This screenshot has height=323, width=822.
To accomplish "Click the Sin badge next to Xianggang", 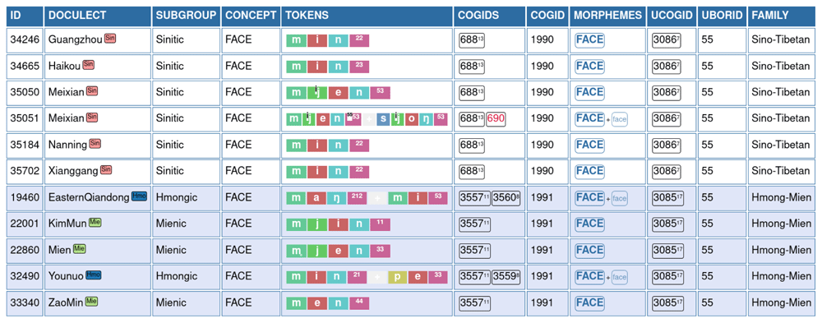I will (x=106, y=169).
